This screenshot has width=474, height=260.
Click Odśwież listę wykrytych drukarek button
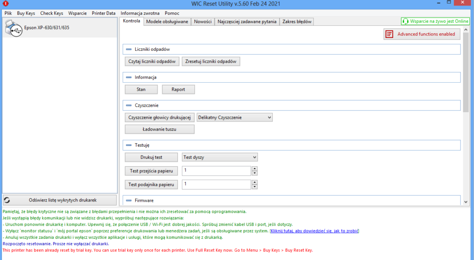coord(60,200)
